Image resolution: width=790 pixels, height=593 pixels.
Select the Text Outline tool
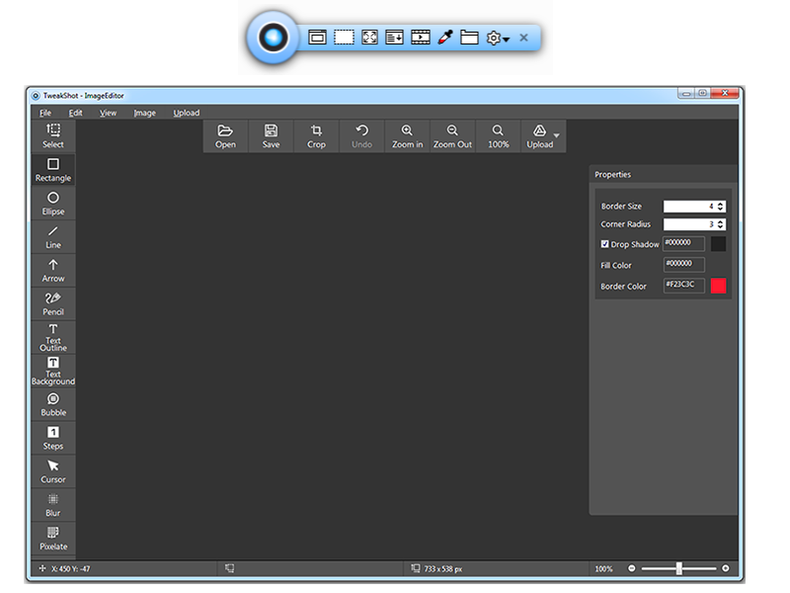pyautogui.click(x=53, y=337)
